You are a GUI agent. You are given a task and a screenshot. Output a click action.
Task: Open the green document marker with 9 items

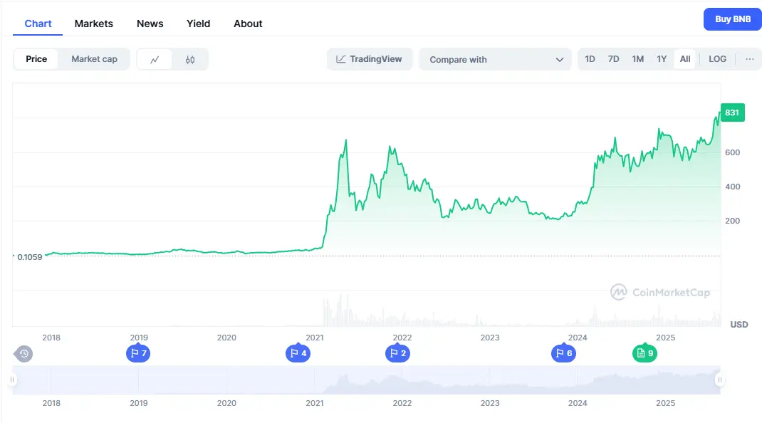click(x=644, y=353)
